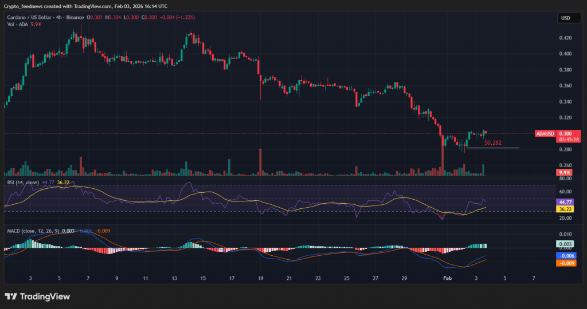Screen dimensions: 587x309
Task: Click the 19 date label on time axis
Action: click(x=261, y=278)
